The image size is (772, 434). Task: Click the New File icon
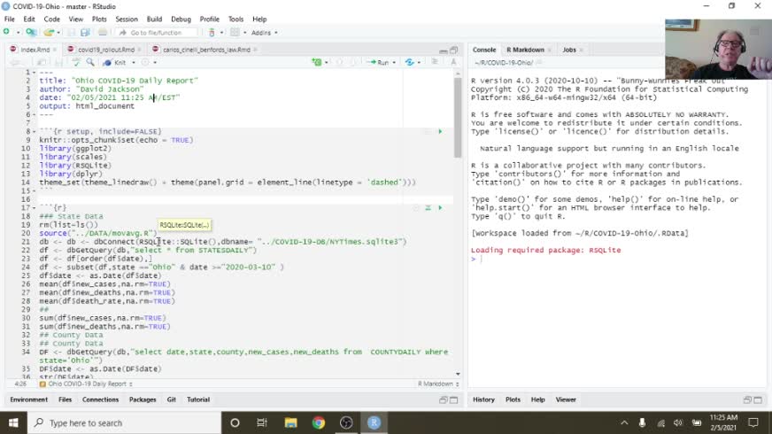(6, 33)
